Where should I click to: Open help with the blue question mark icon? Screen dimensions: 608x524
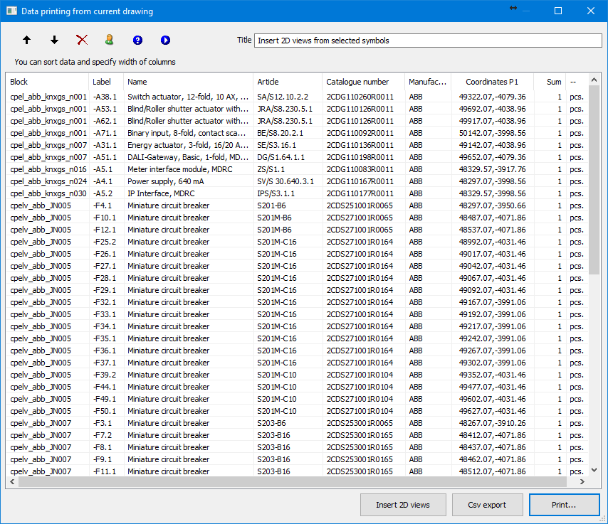138,41
